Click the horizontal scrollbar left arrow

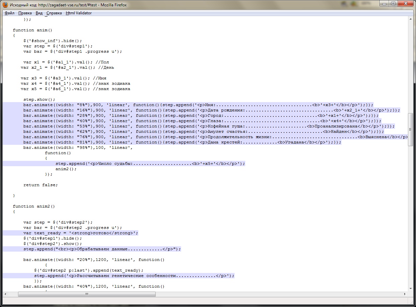[x=6, y=294]
